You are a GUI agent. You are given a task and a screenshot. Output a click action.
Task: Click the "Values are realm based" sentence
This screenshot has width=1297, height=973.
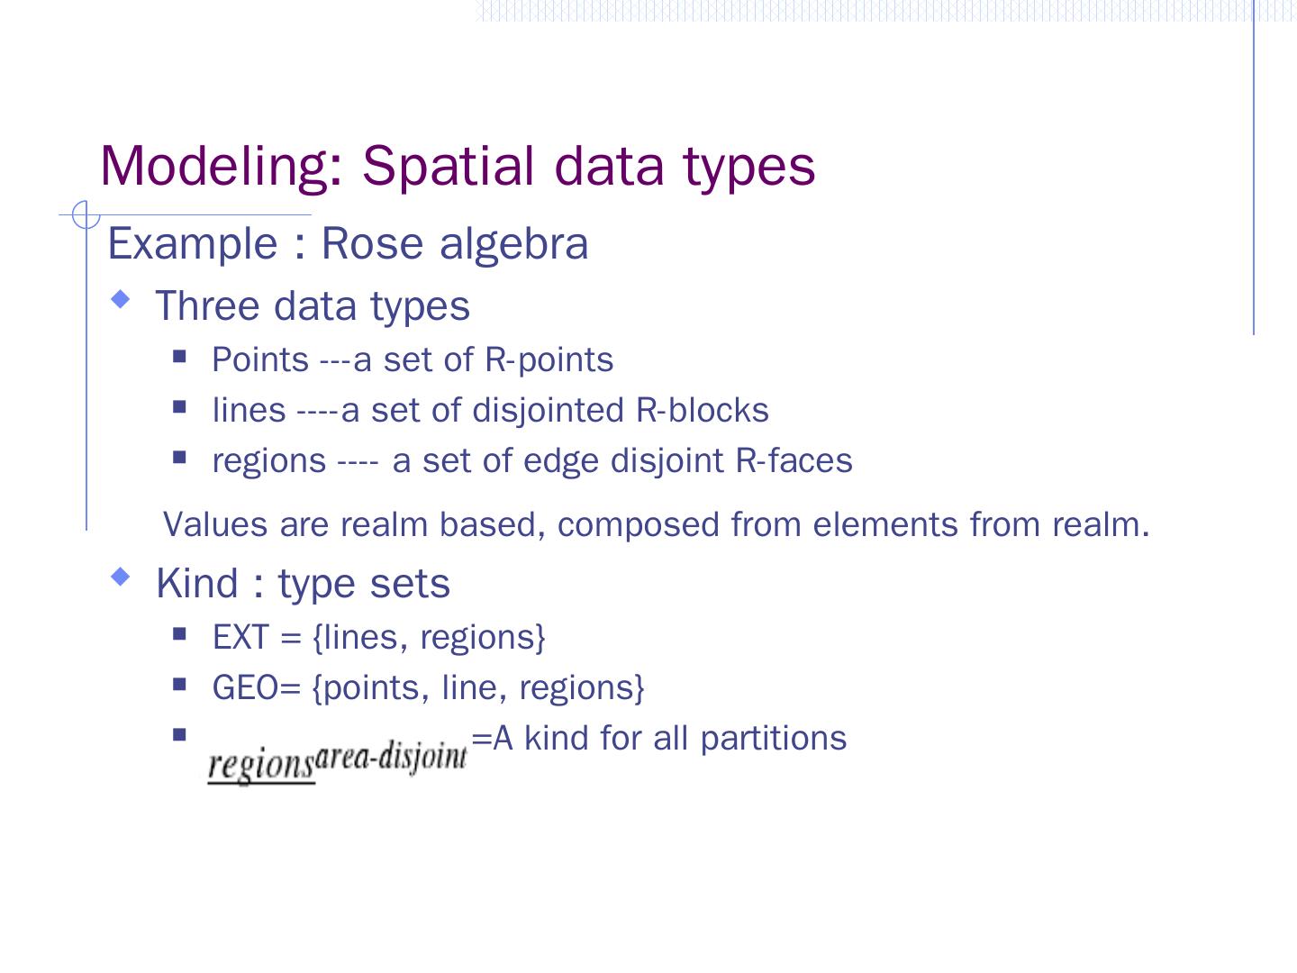656,524
